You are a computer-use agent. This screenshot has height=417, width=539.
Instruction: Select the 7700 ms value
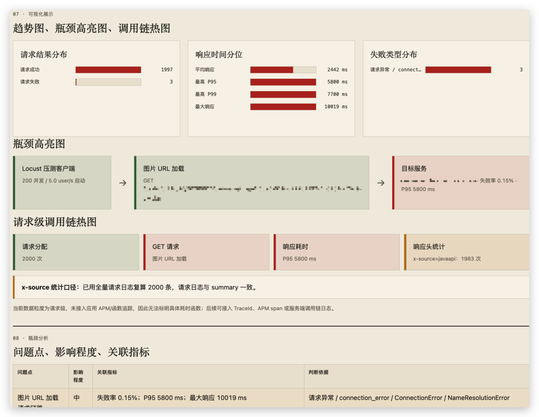tap(337, 94)
